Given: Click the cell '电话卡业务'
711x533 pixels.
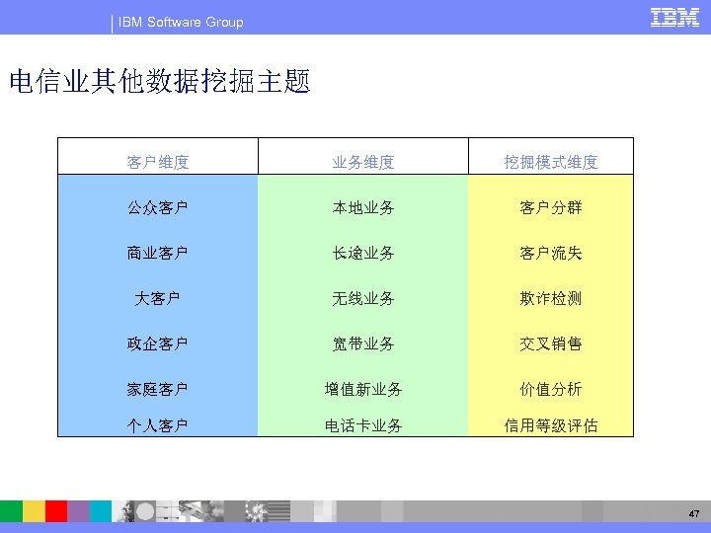Looking at the screenshot, I should point(363,425).
